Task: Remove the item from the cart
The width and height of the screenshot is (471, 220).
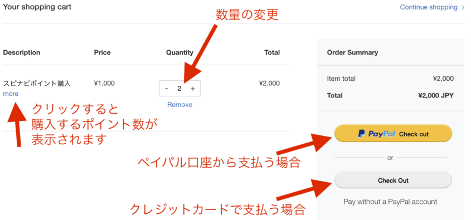Action: point(179,105)
